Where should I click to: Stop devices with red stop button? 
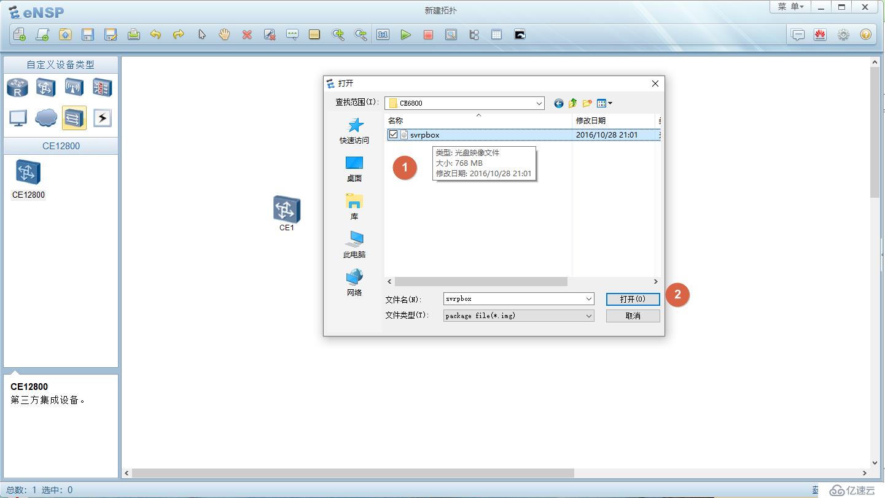(429, 34)
